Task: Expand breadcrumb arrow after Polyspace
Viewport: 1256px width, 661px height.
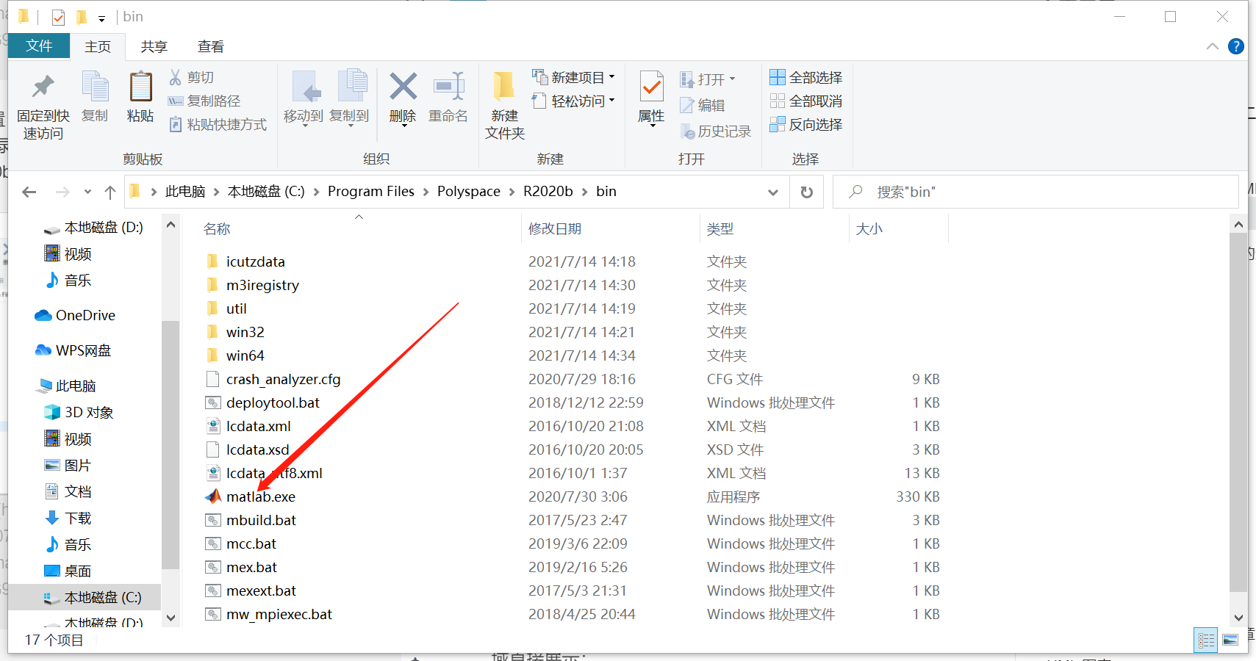Action: [x=512, y=192]
